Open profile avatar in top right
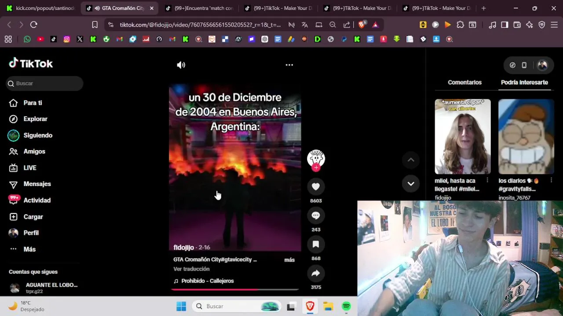The height and width of the screenshot is (316, 563). 542,65
